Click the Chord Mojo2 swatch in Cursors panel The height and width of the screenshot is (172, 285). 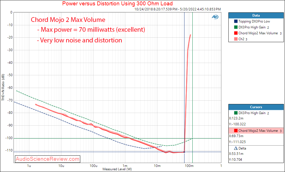point(236,131)
